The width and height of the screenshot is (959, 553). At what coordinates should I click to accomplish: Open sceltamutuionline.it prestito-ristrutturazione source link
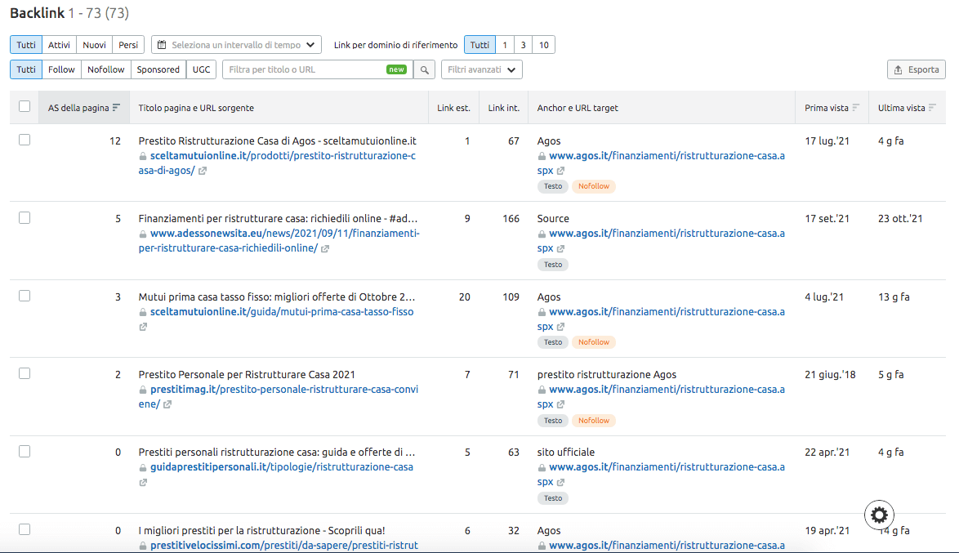(277, 163)
